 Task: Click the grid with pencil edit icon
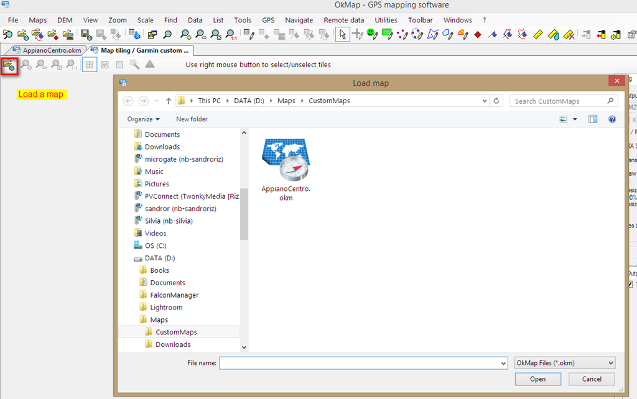pyautogui.click(x=249, y=35)
